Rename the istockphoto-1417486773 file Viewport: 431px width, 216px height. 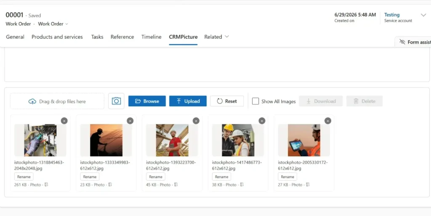[221, 177]
